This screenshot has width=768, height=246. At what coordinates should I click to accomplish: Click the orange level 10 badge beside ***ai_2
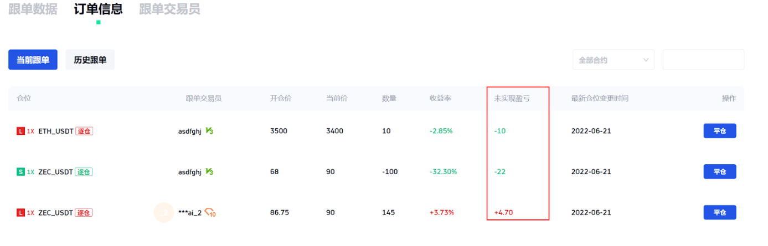tap(210, 213)
